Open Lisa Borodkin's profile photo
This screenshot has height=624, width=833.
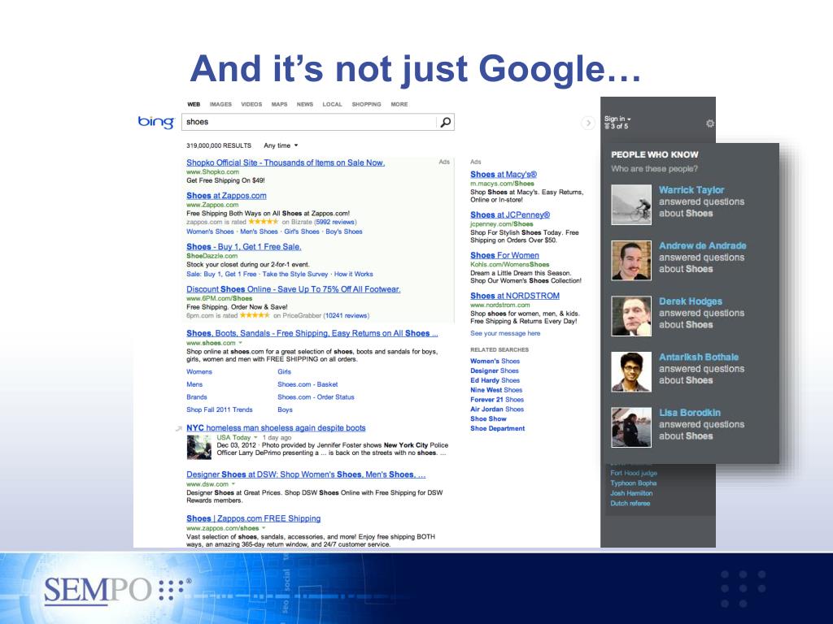pyautogui.click(x=631, y=427)
